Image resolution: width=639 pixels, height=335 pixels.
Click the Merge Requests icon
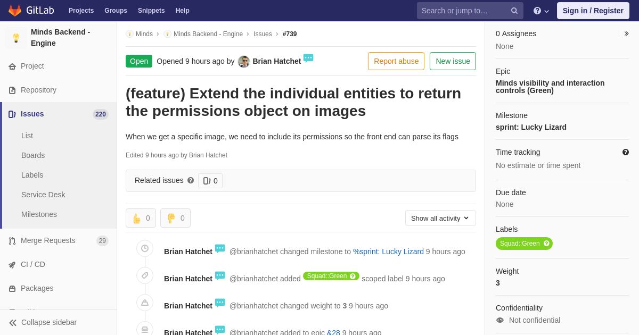[12, 241]
